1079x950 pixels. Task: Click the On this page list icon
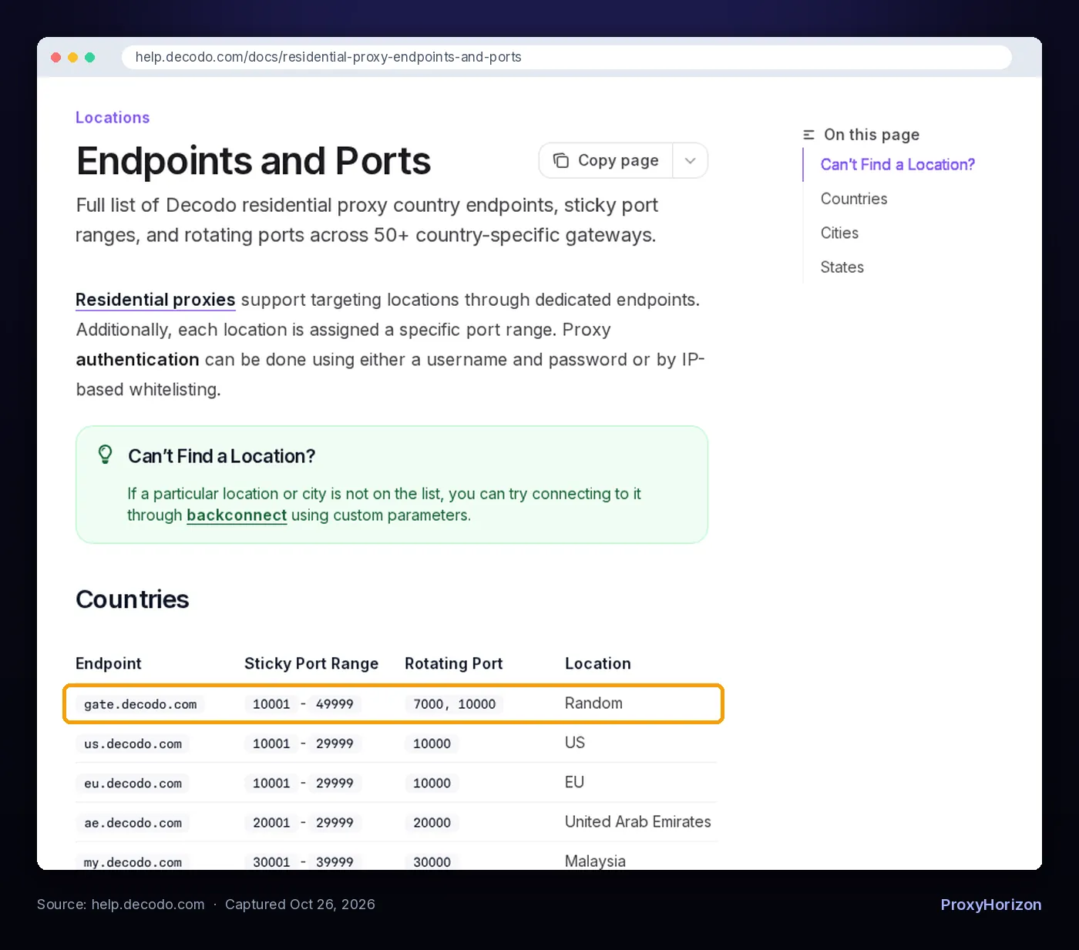(808, 135)
